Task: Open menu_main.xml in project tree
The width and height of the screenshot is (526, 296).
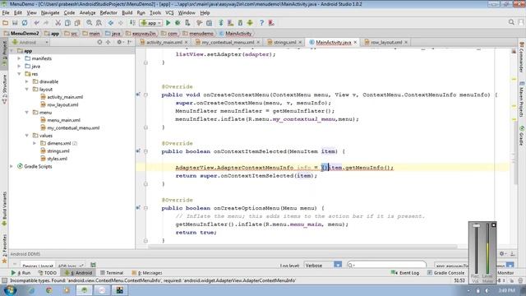Action: coord(63,120)
